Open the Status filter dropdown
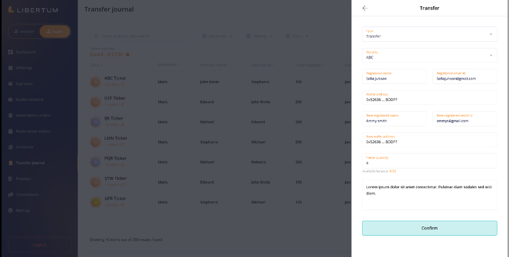Screen dimensions: 509x257 (x=297, y=36)
